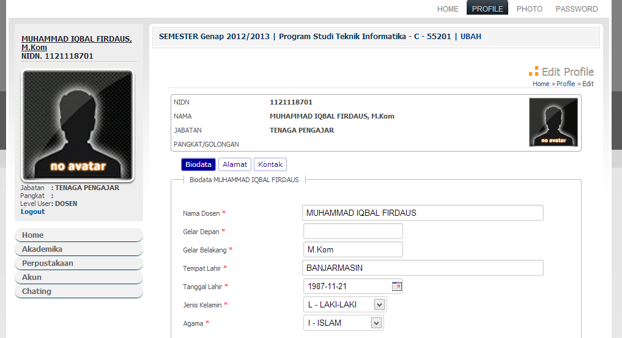Click the Gelar Depan input field
This screenshot has width=622, height=338.
[353, 231]
